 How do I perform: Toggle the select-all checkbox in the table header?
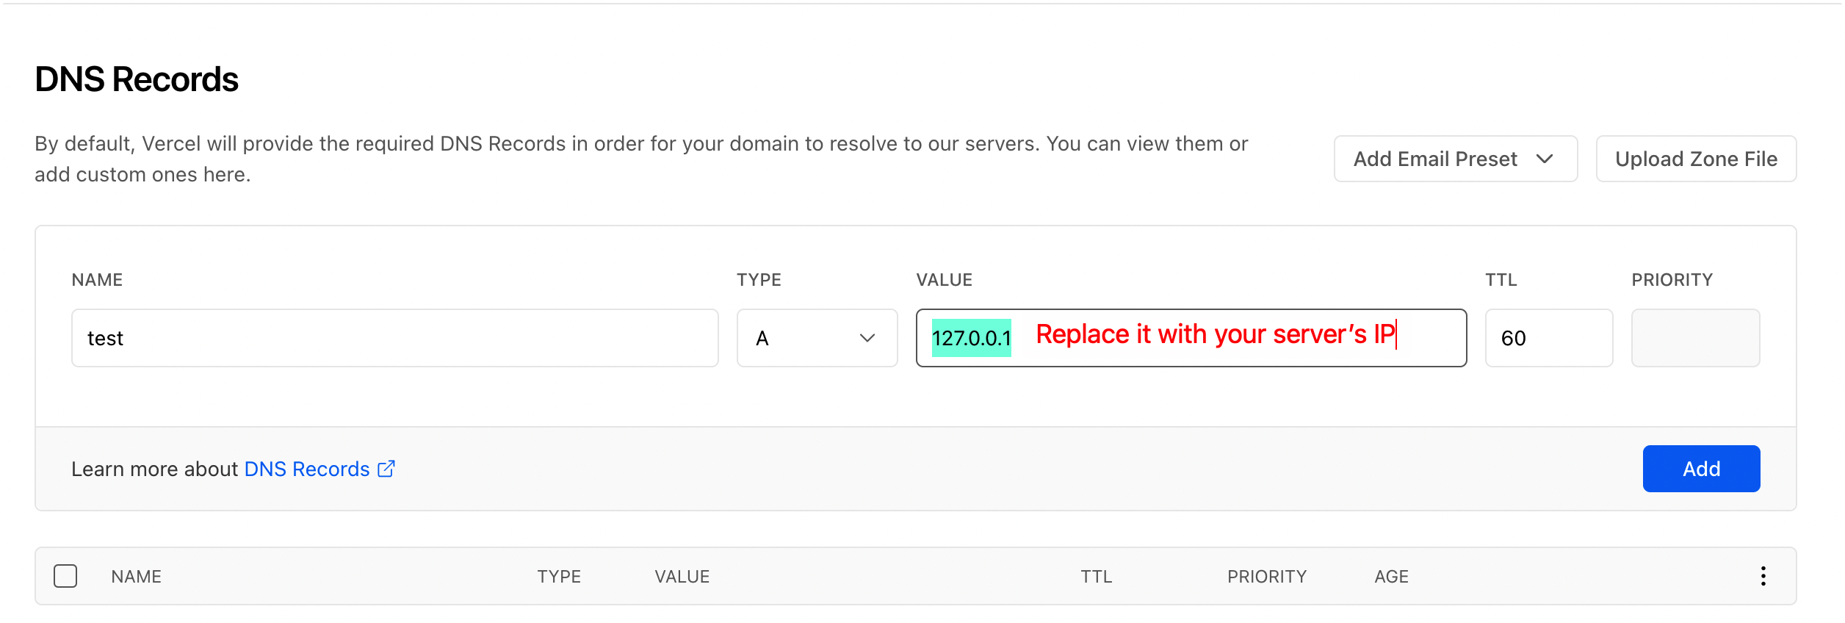click(65, 577)
